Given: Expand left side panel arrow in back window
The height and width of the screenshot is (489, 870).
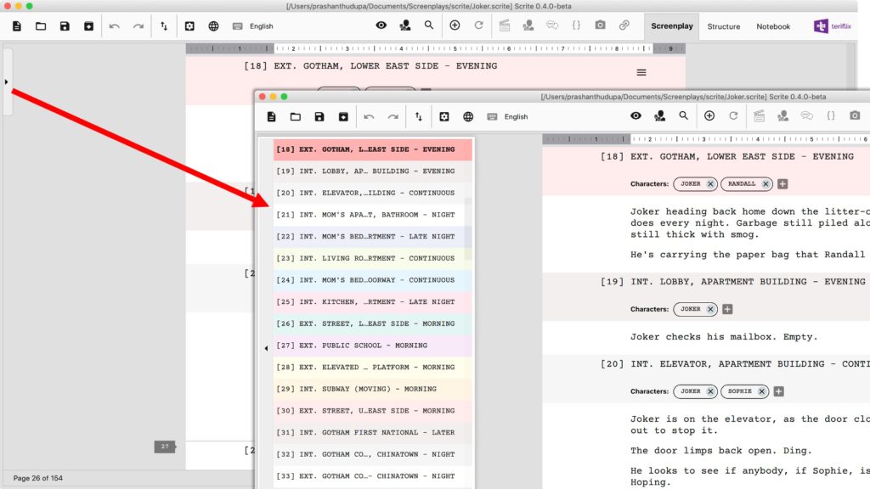Looking at the screenshot, I should click(6, 82).
